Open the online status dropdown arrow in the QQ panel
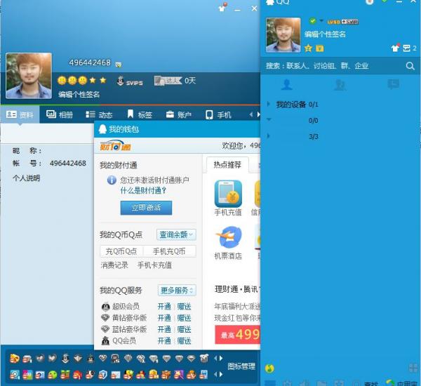421x386 pixels. pos(321,20)
